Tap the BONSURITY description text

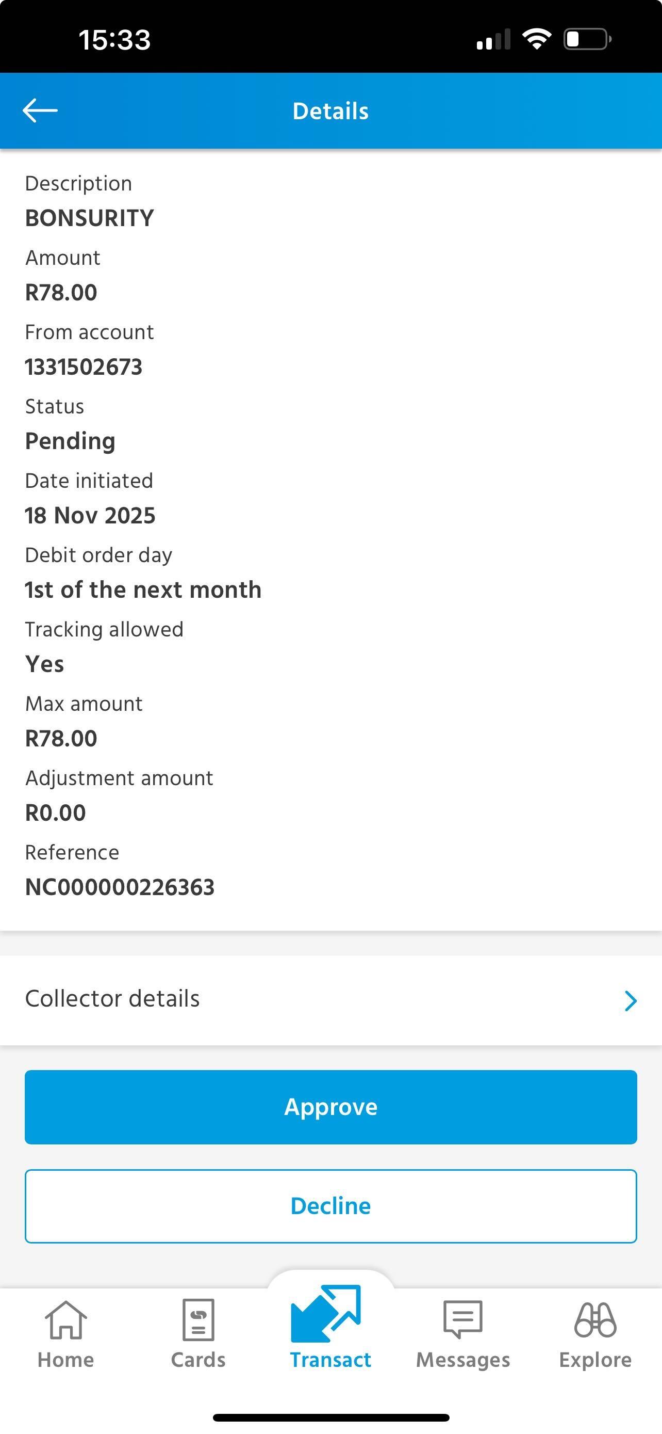point(90,218)
